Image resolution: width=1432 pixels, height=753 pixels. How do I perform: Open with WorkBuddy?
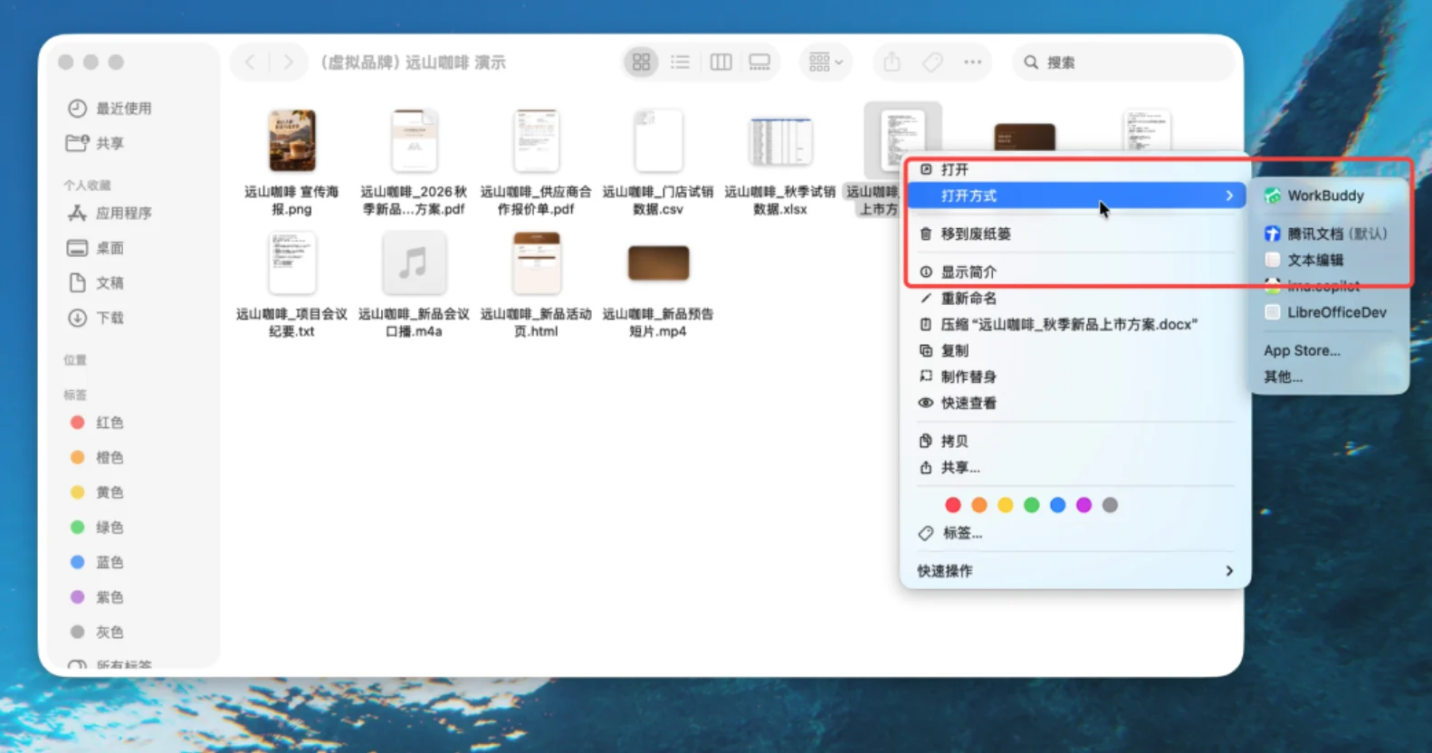coord(1329,195)
